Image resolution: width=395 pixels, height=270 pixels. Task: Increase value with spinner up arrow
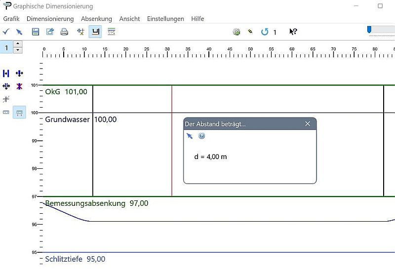[18, 44]
